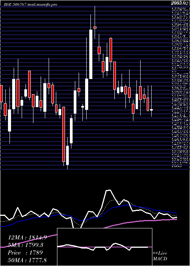Viewport: 190px width, 266px height.
Task: Click the 1663 lowest price axis label
Action: tap(177, 166)
